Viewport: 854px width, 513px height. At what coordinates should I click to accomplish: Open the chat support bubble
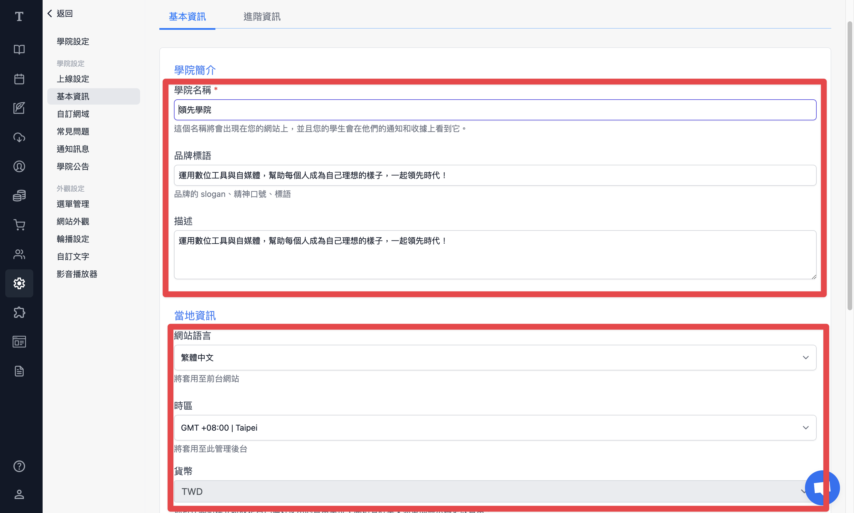[822, 488]
